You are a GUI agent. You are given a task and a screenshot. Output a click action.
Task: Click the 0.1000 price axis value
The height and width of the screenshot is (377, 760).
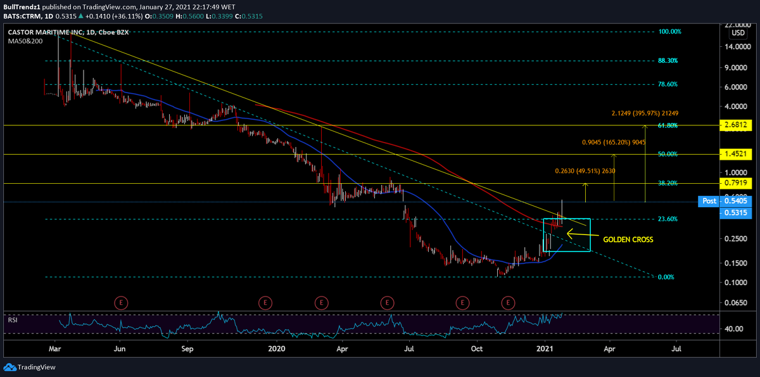point(735,282)
